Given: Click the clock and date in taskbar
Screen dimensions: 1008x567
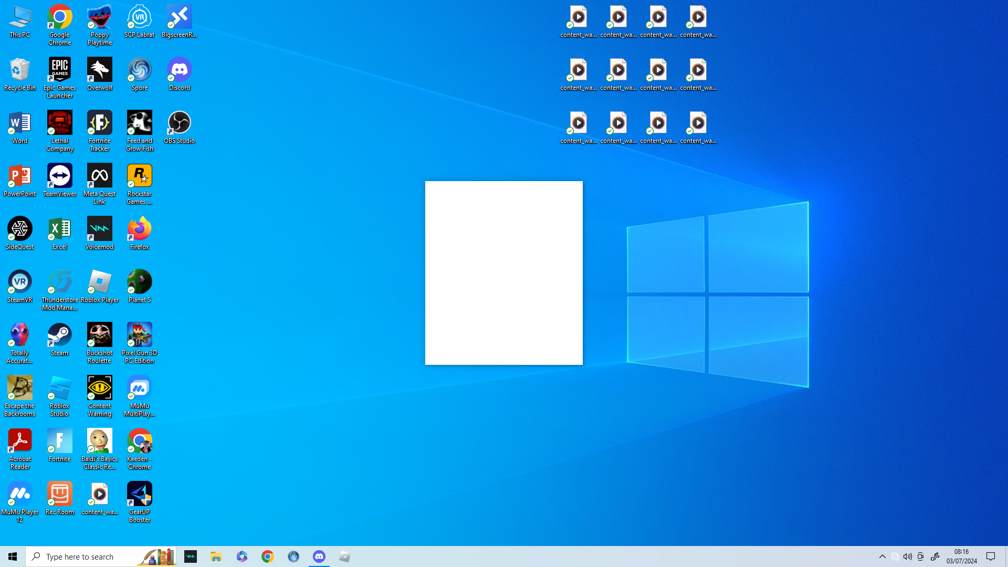Looking at the screenshot, I should 962,556.
